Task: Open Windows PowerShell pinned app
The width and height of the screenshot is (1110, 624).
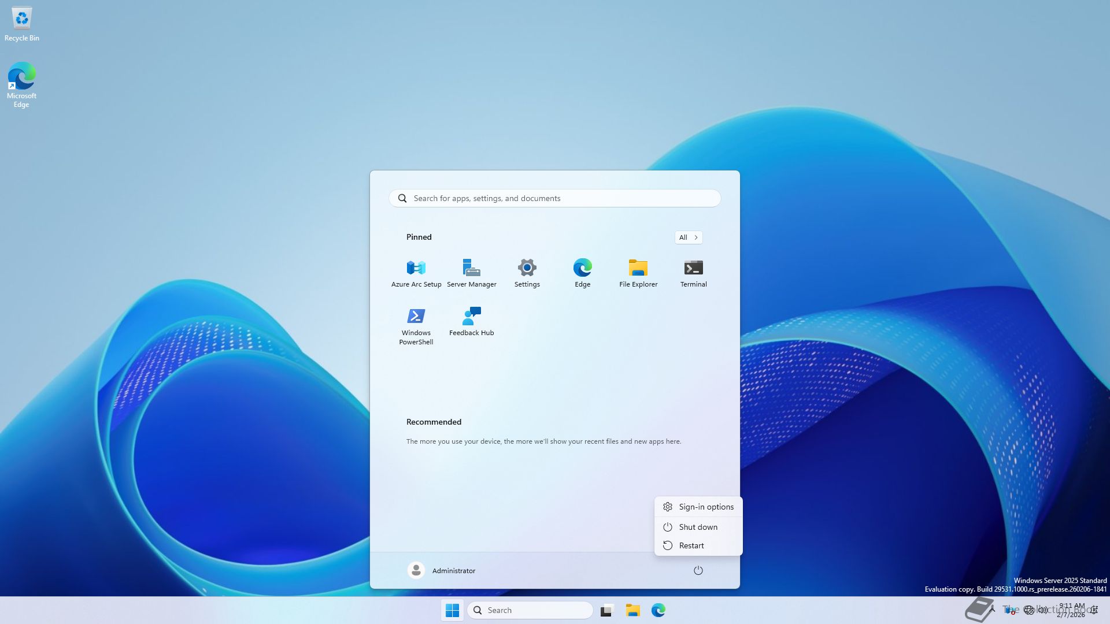Action: pyautogui.click(x=416, y=325)
